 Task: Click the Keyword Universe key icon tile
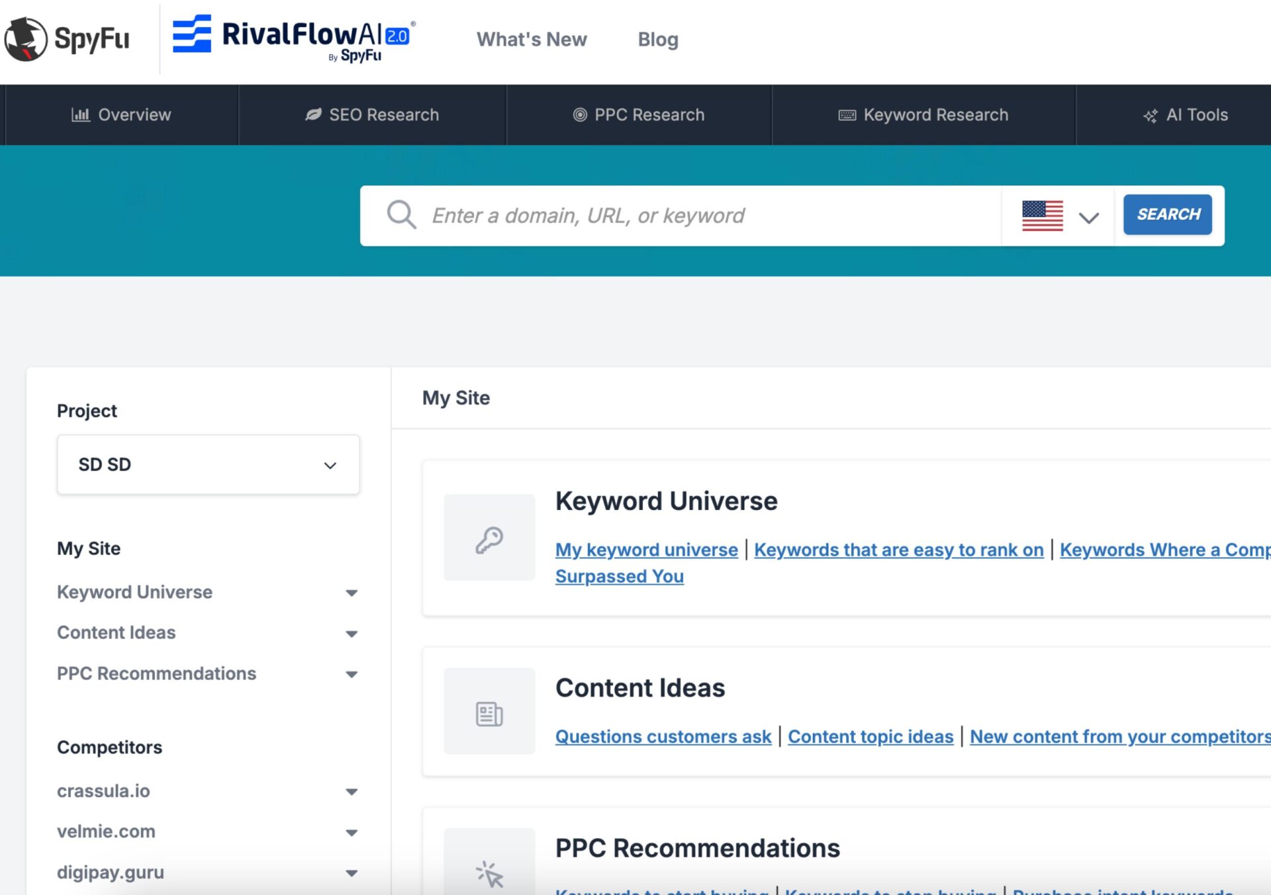coord(489,538)
